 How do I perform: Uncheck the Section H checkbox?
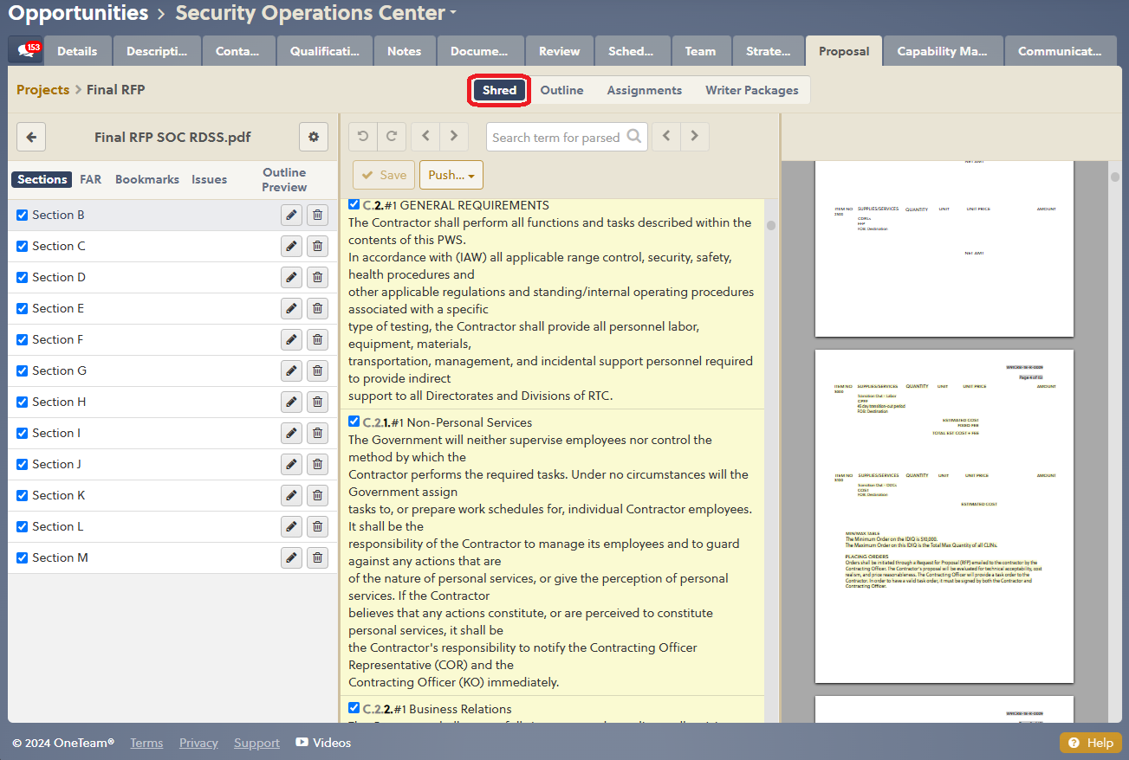23,403
